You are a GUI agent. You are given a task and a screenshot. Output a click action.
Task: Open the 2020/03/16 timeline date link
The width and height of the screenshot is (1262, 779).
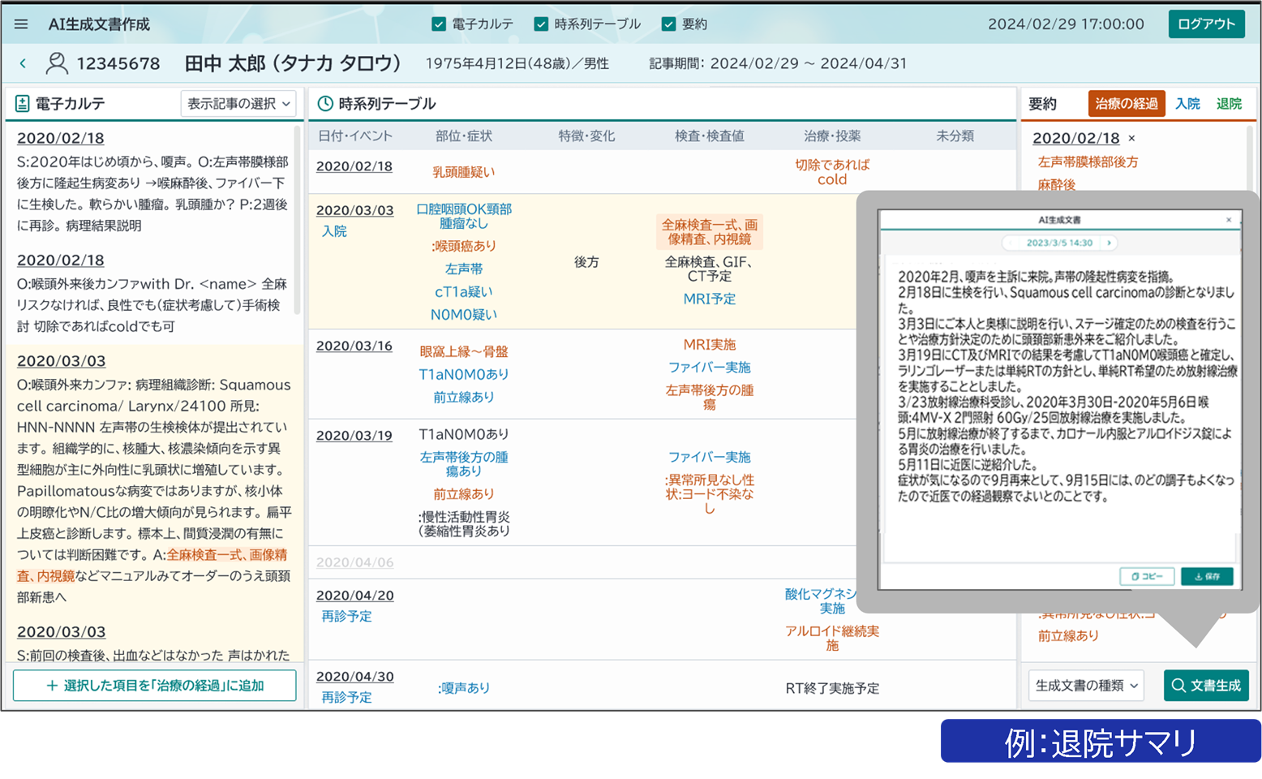354,346
